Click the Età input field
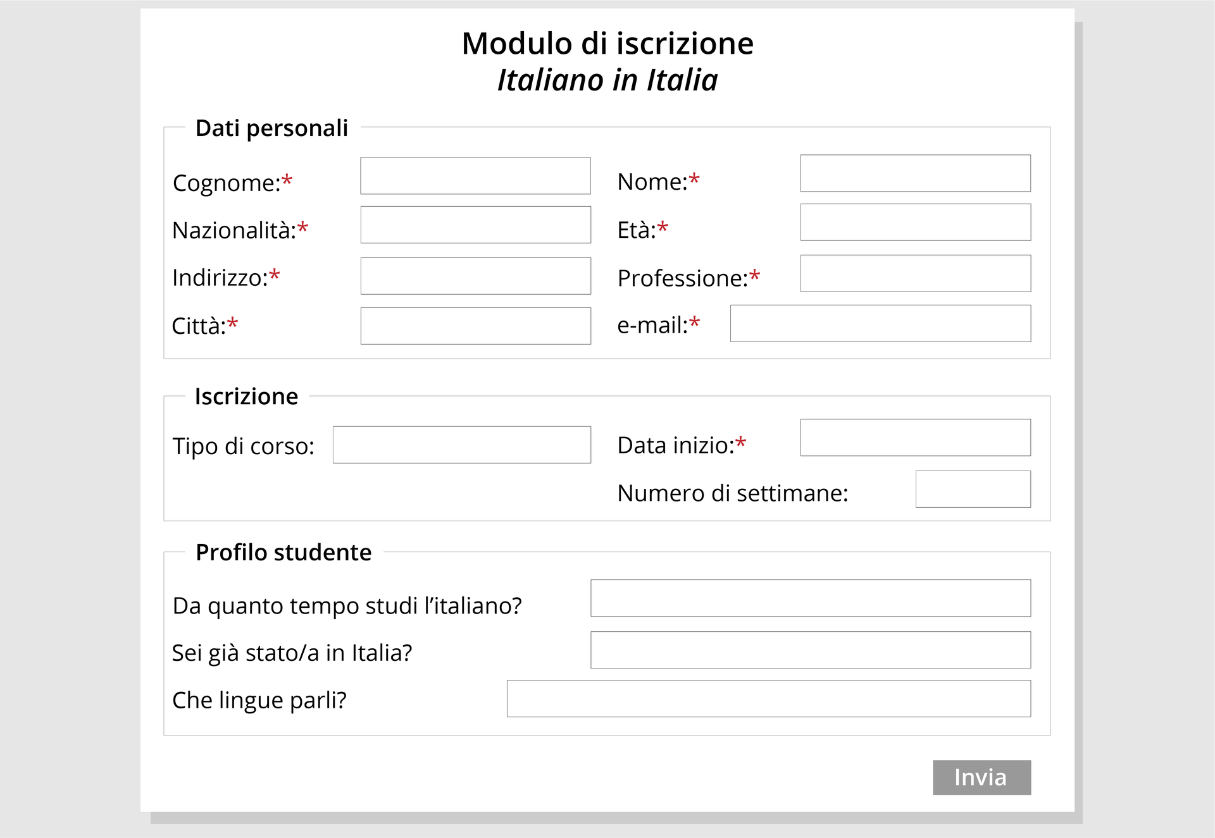1215x838 pixels. coord(915,222)
